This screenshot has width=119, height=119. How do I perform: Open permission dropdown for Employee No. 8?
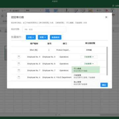89,64
